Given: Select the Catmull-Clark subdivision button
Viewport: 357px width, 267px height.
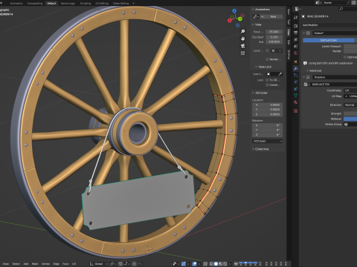Looking at the screenshot, I should [329, 40].
